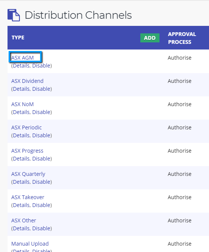The width and height of the screenshot is (209, 252).
Task: Open the ASX Dividend channel link
Action: [27, 81]
